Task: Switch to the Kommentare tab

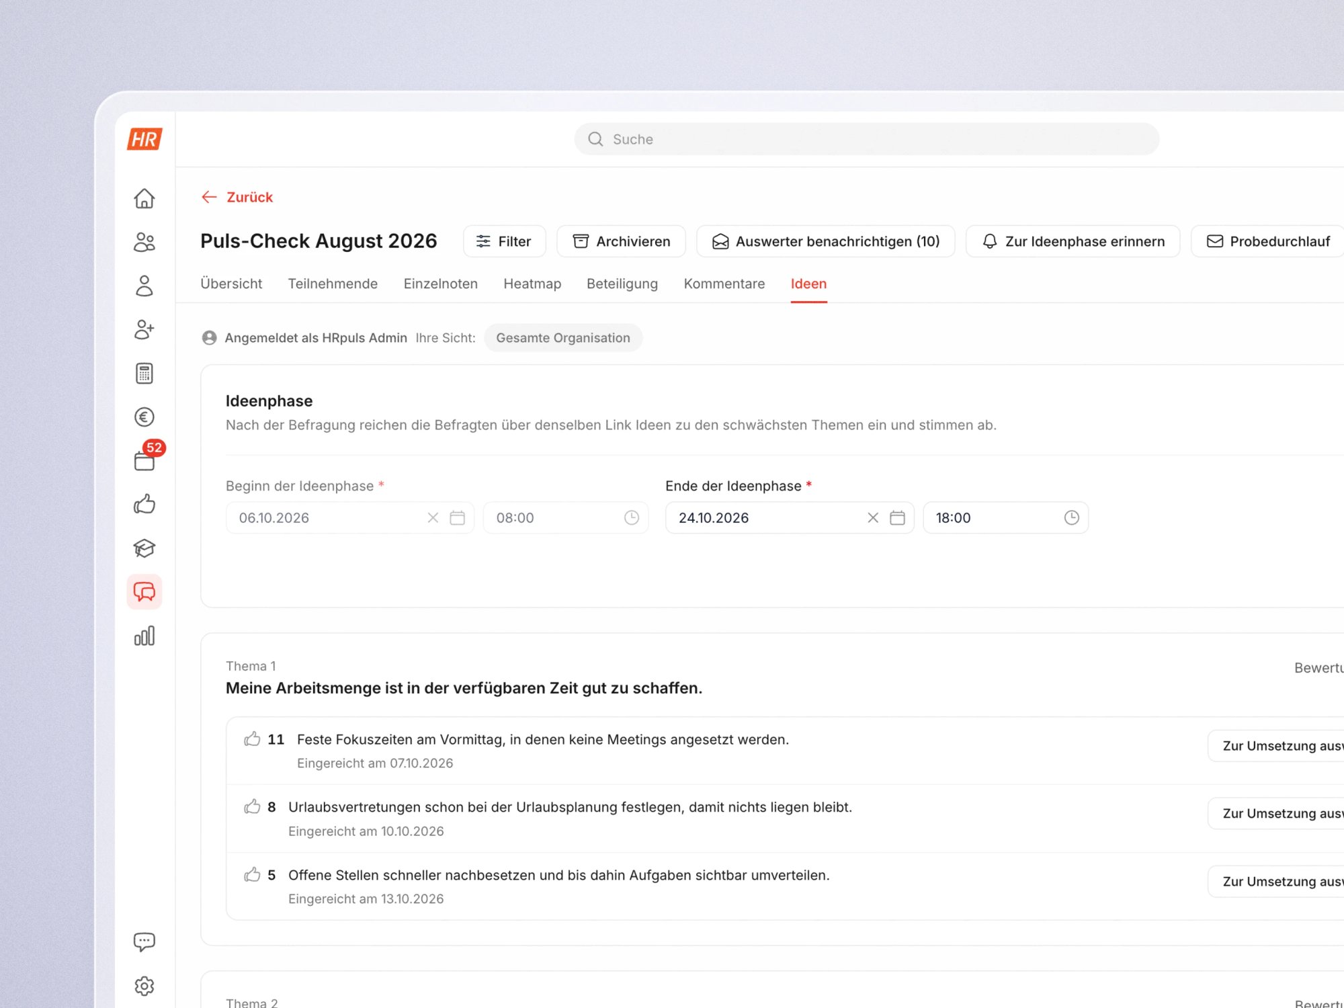Action: coord(724,284)
